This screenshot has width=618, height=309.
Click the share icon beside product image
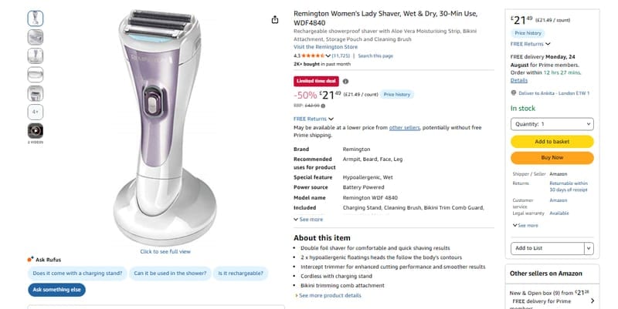[x=275, y=20]
